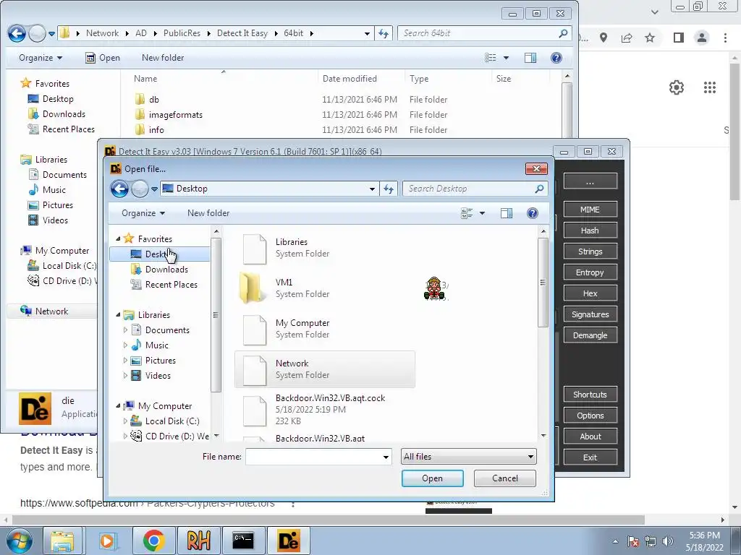This screenshot has height=555, width=741.
Task: Collapse Favorites group in Open file dialog
Action: pyautogui.click(x=118, y=239)
